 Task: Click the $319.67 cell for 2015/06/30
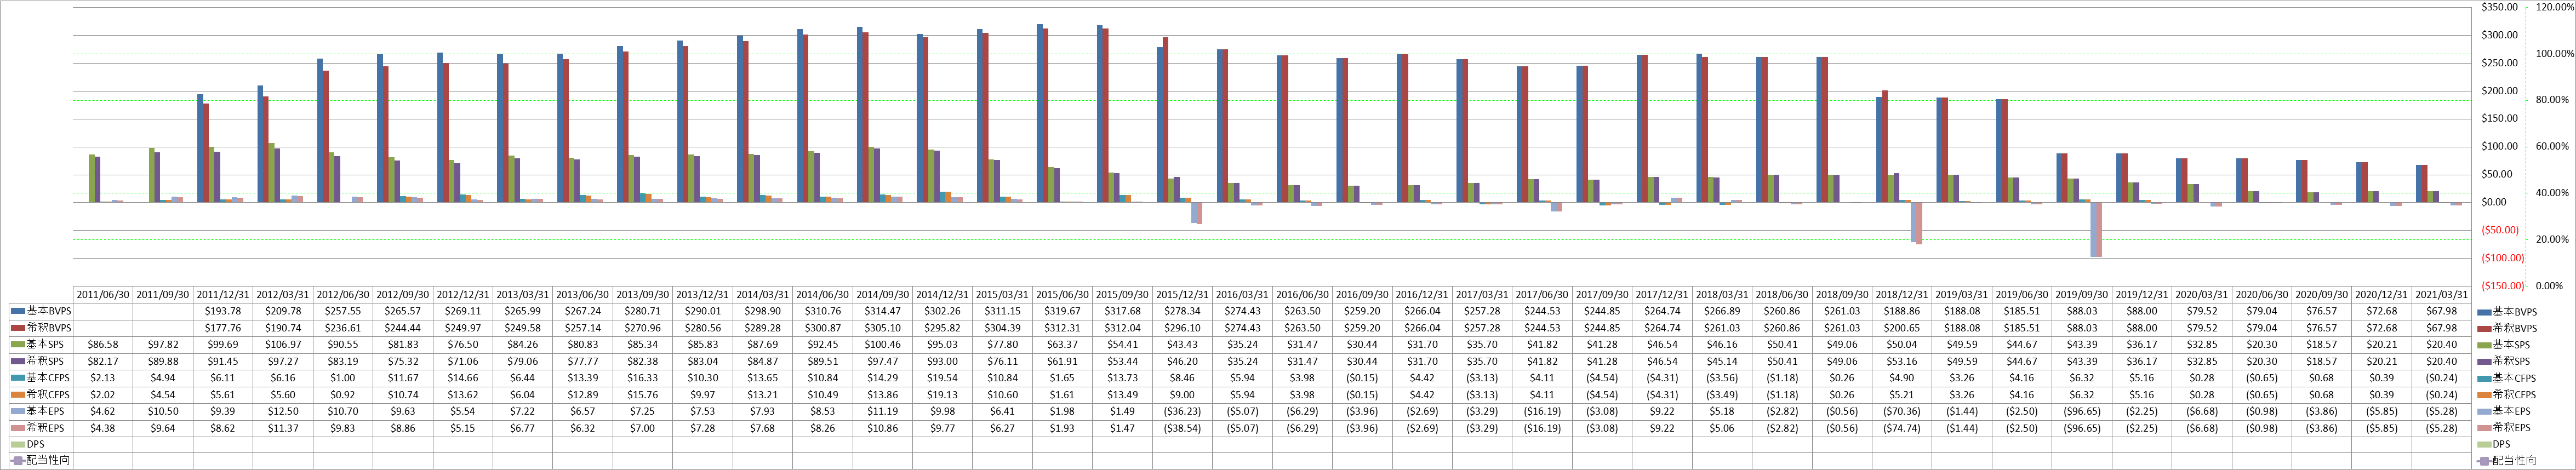(x=1063, y=311)
